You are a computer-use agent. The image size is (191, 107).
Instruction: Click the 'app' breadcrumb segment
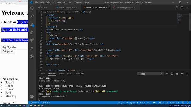(x=45, y=12)
